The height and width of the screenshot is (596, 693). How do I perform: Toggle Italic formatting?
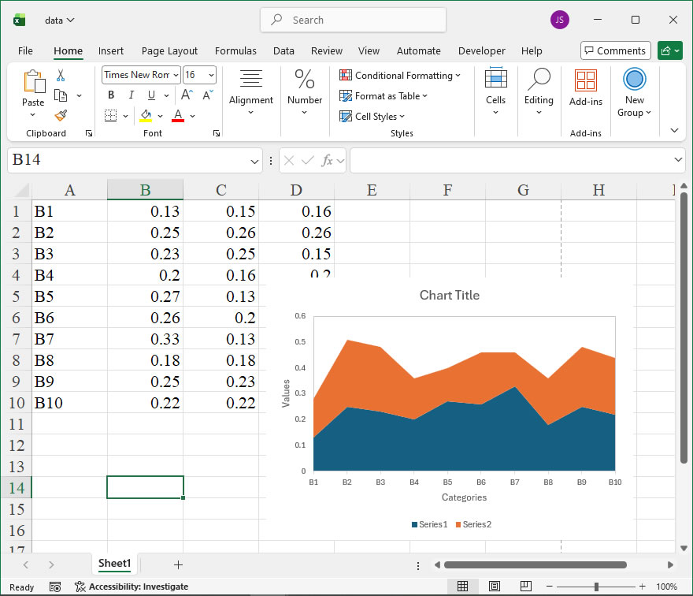tap(131, 95)
